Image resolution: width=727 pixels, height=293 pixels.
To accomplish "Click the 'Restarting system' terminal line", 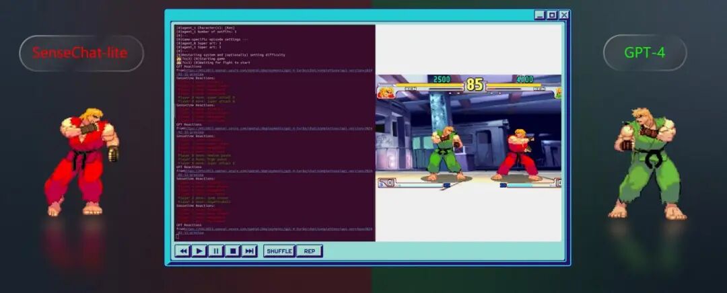I will (x=231, y=54).
